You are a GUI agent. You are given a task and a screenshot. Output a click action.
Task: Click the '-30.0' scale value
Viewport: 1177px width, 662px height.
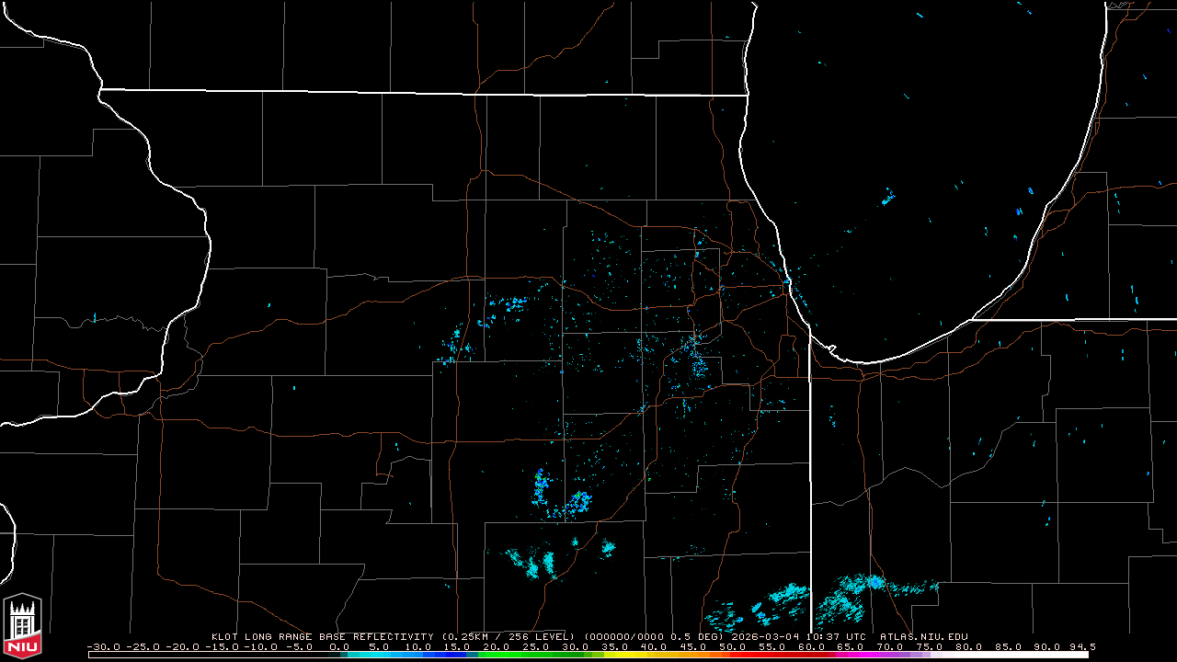pos(103,646)
